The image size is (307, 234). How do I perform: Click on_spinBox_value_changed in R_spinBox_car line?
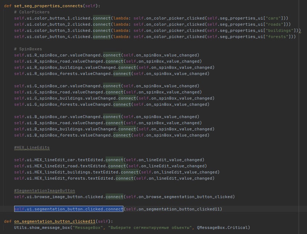point(167,55)
